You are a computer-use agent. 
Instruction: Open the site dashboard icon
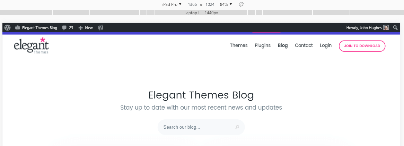[x=18, y=28]
